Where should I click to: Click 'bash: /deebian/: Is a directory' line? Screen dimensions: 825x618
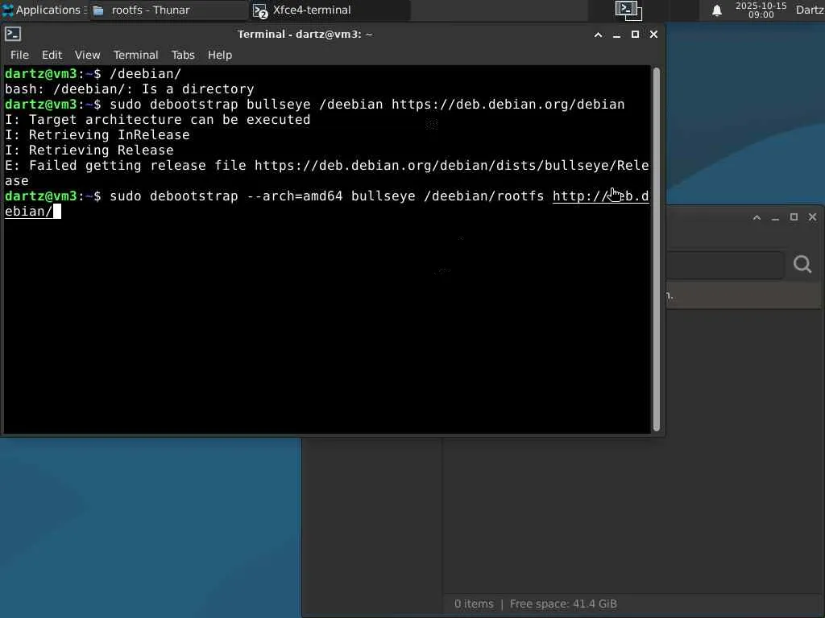point(130,89)
